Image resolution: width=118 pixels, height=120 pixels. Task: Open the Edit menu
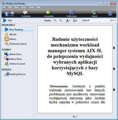point(10,7)
